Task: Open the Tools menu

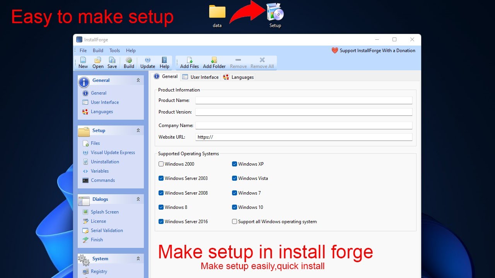Action: point(114,51)
